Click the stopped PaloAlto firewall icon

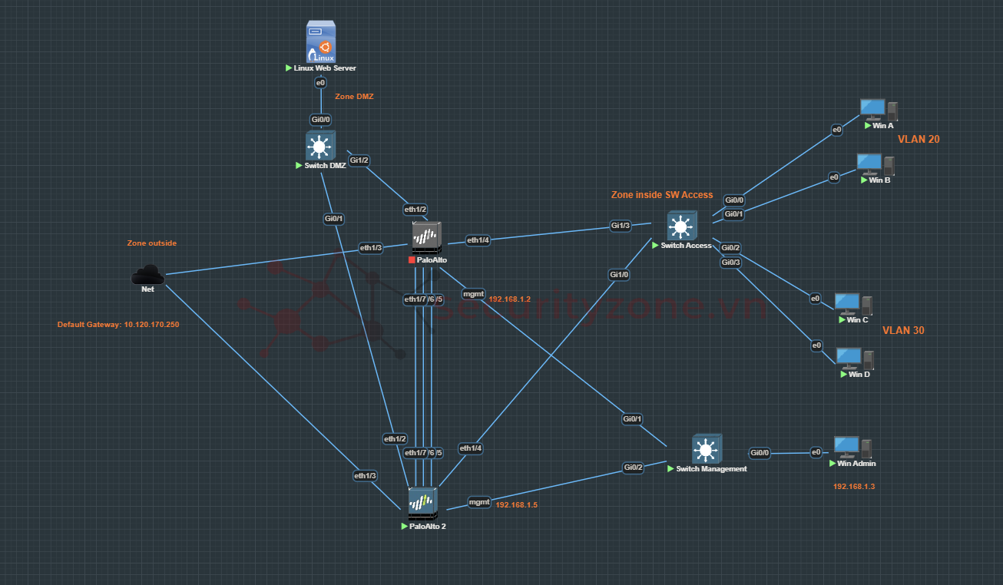click(426, 238)
